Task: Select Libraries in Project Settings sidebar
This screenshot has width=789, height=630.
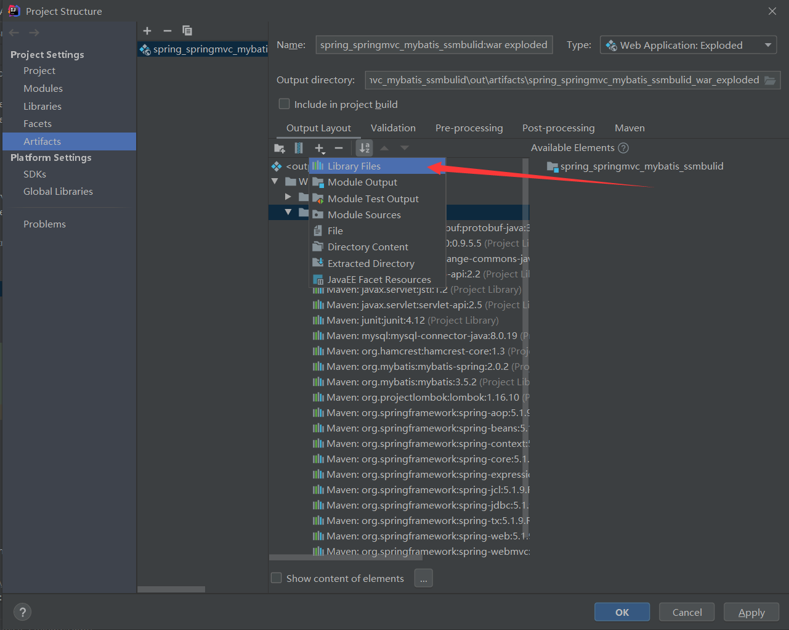Action: [42, 105]
